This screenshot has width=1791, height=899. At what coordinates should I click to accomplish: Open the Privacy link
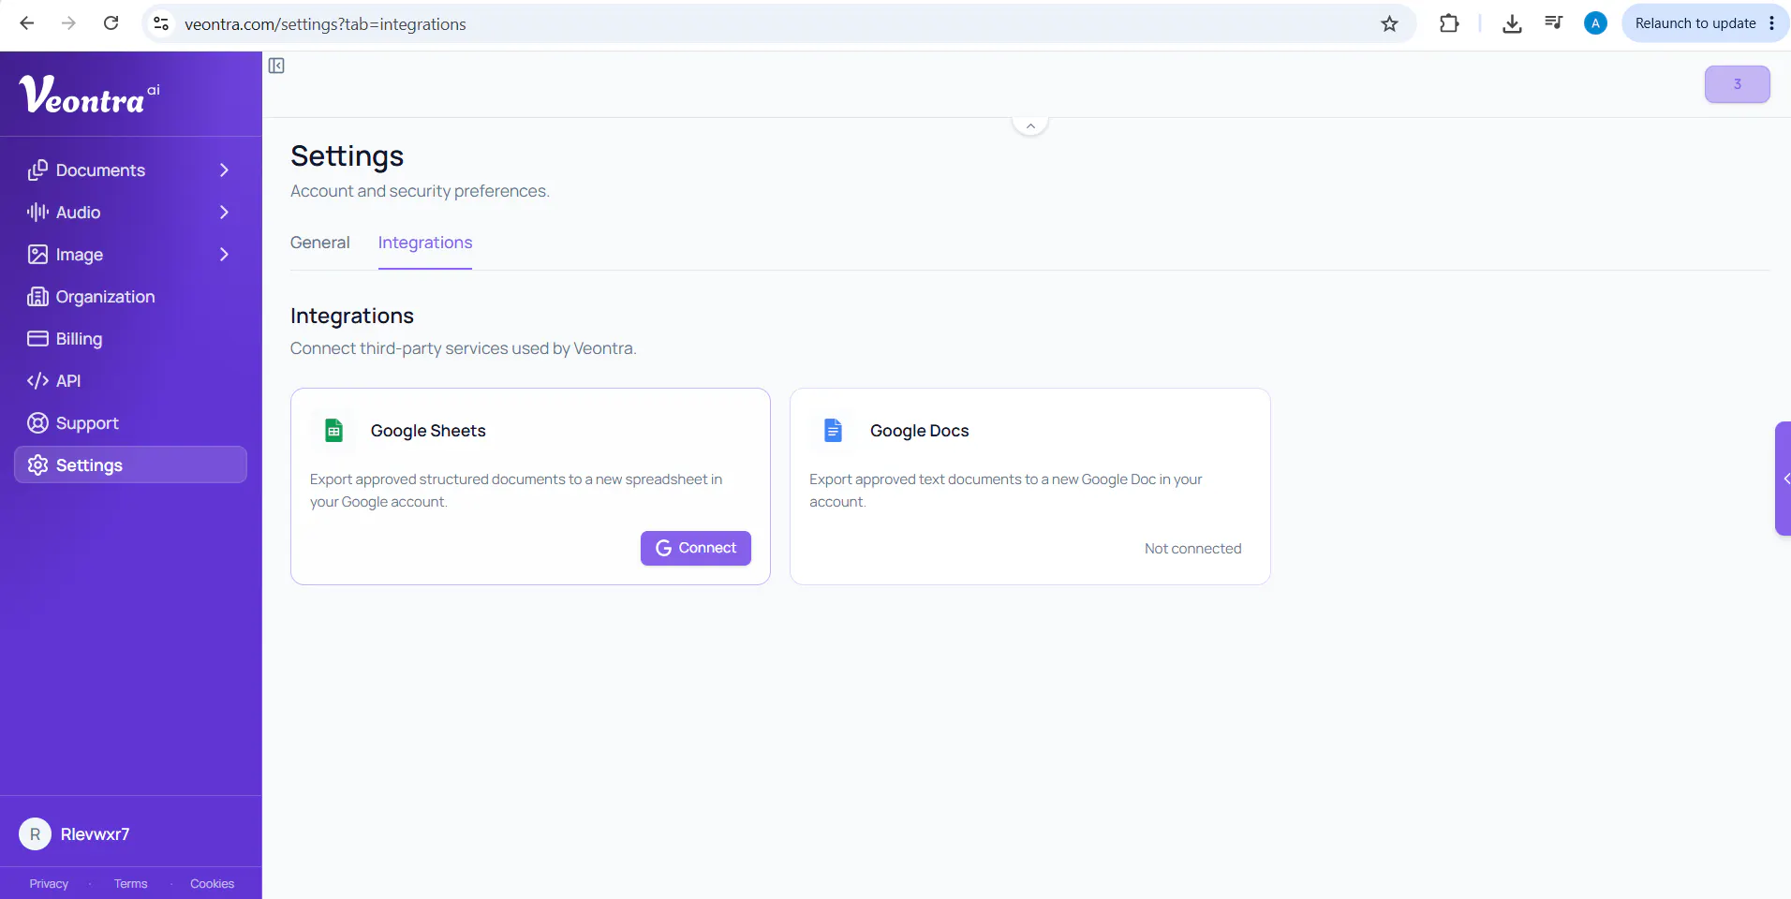point(49,884)
